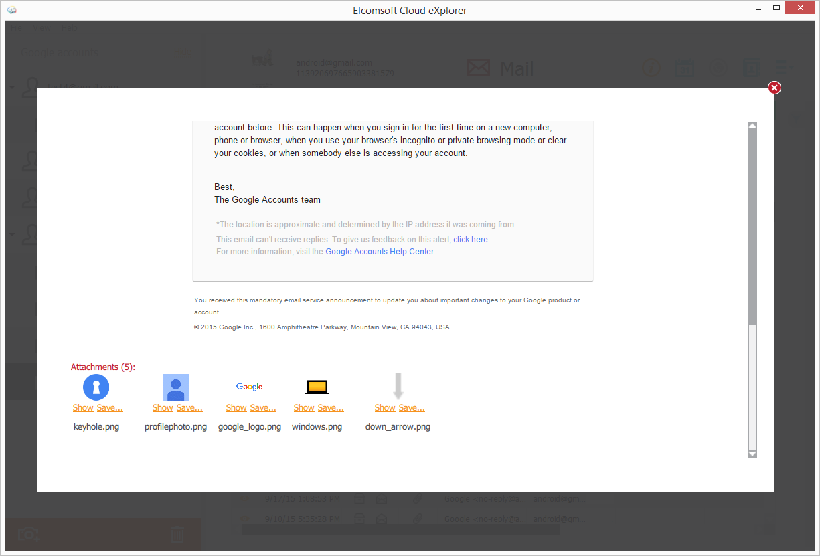Save the keyhole.png attachment
The image size is (820, 556).
[110, 407]
